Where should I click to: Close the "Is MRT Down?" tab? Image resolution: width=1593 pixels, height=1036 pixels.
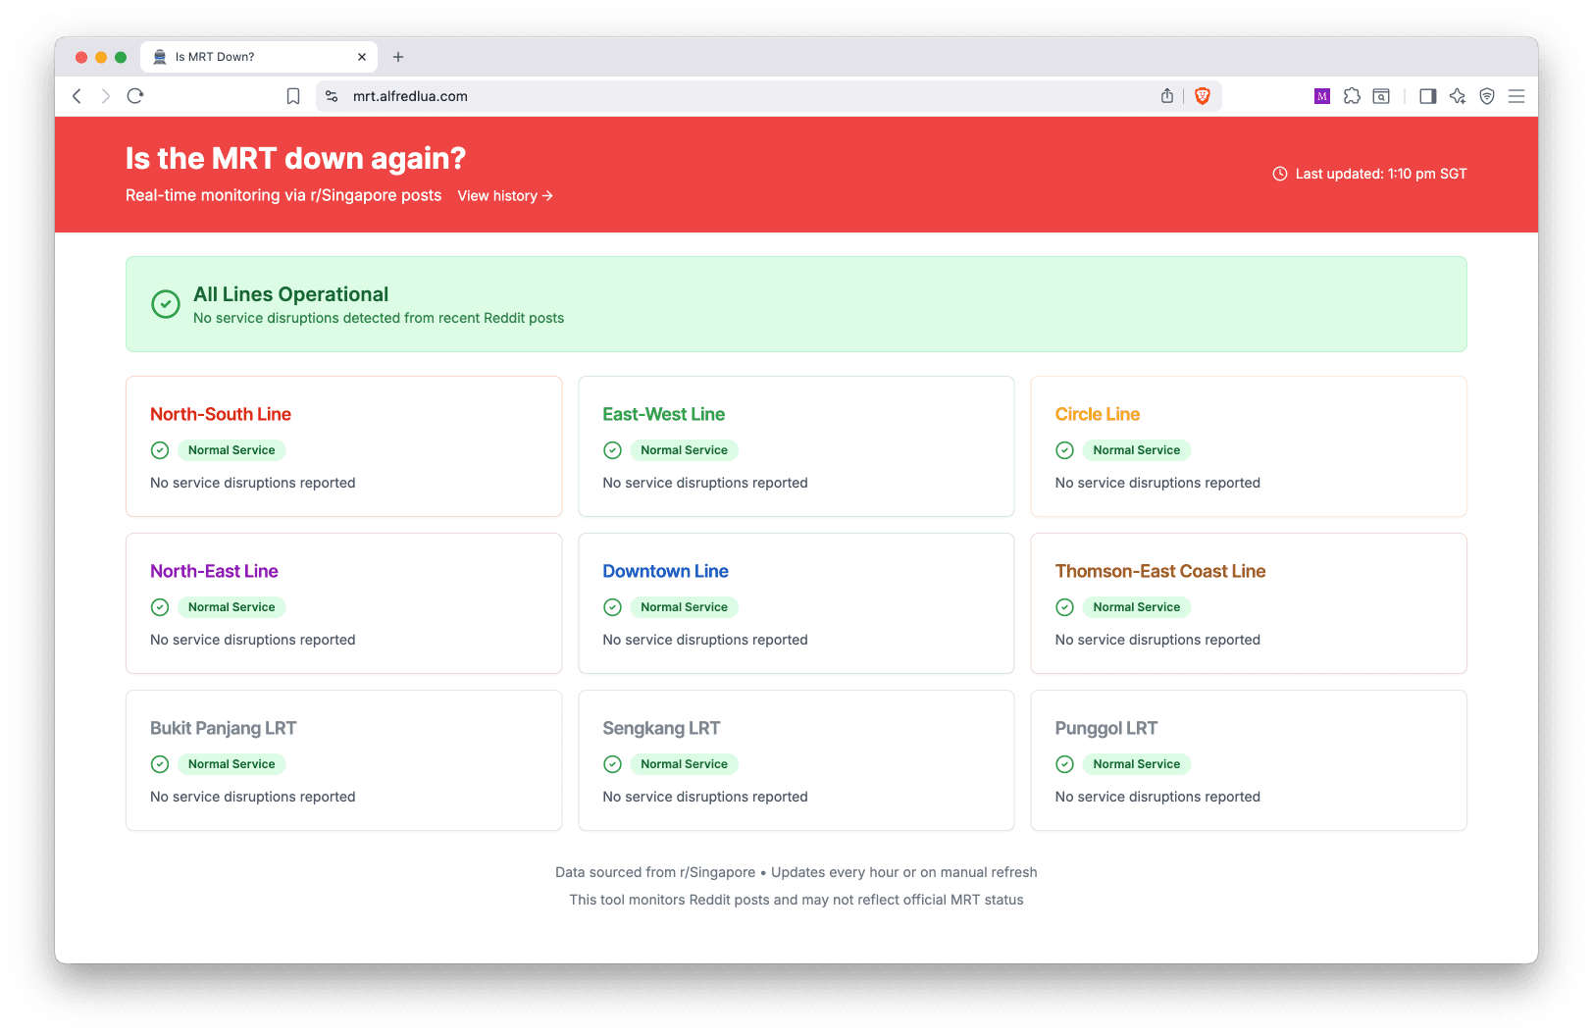coord(362,57)
